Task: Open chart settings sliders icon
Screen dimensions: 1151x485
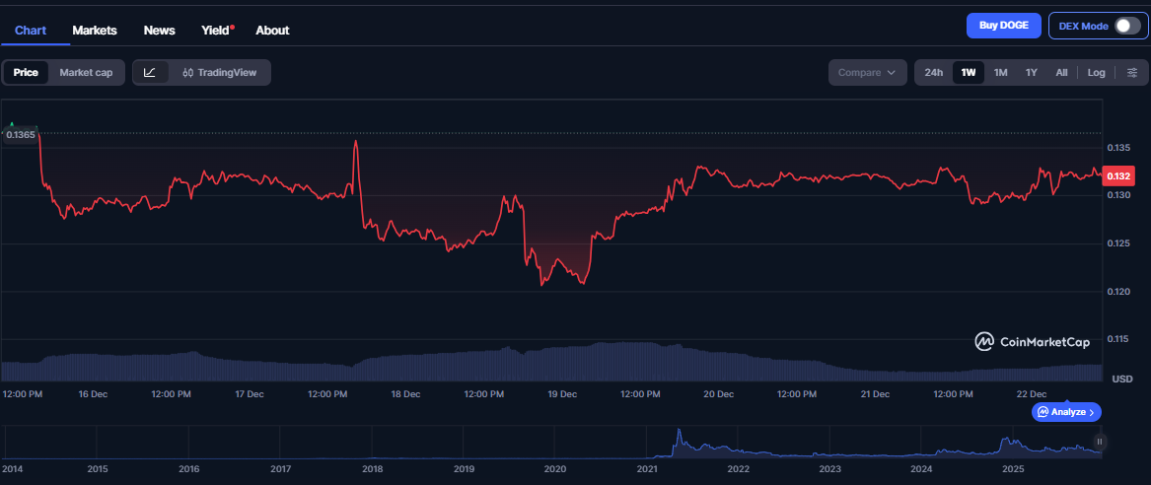Action: point(1131,72)
